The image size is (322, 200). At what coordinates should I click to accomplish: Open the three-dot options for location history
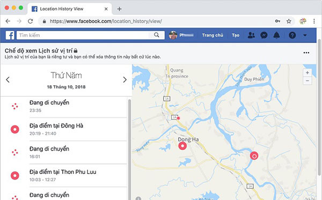click(306, 53)
